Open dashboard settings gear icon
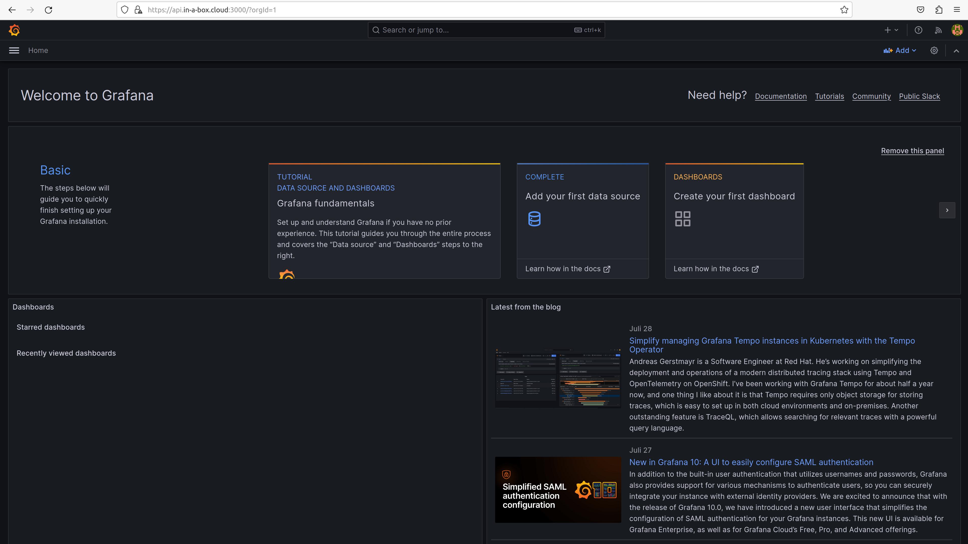 [934, 50]
